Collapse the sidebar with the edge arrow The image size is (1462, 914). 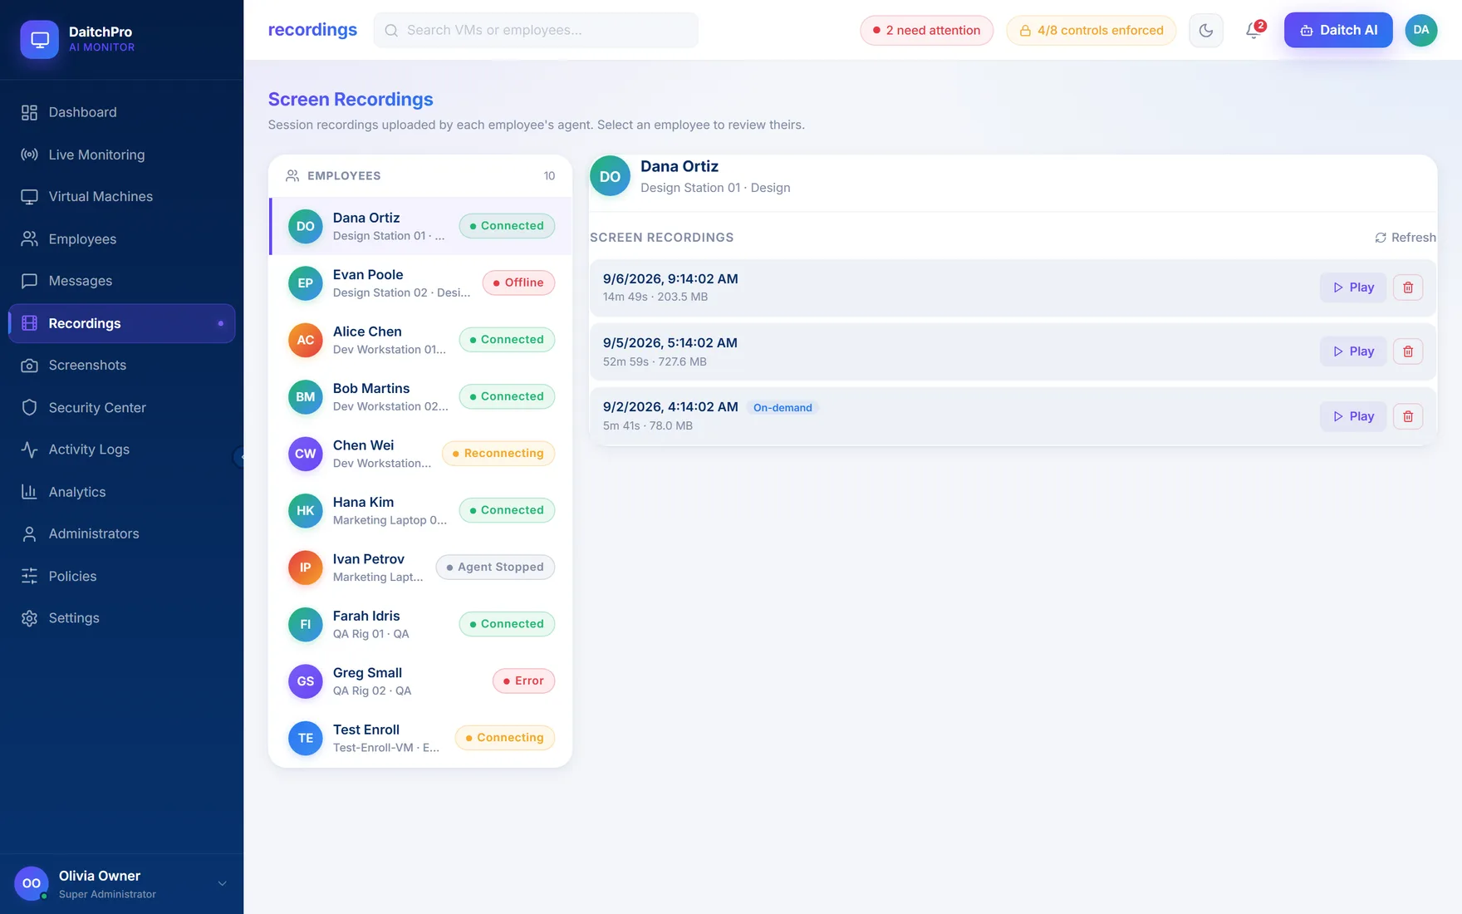[x=240, y=456]
